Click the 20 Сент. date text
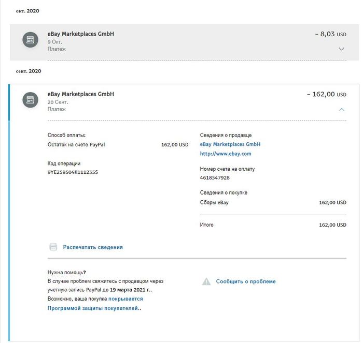The height and width of the screenshot is (343, 363). pos(58,102)
